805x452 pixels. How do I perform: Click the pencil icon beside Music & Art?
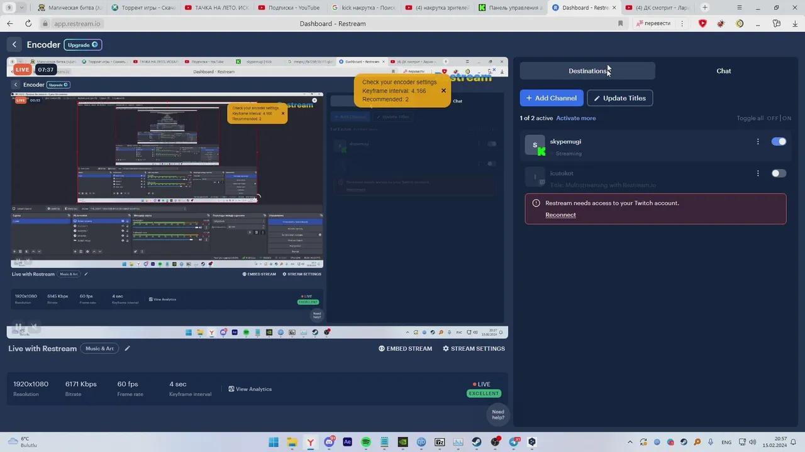click(x=127, y=348)
